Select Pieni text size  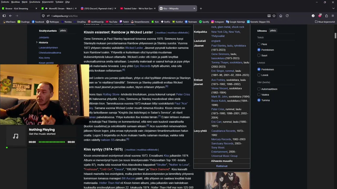259,44
